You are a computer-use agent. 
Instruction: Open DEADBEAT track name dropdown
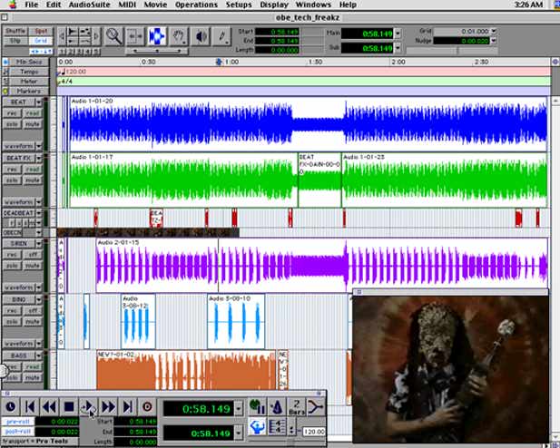tap(38, 213)
